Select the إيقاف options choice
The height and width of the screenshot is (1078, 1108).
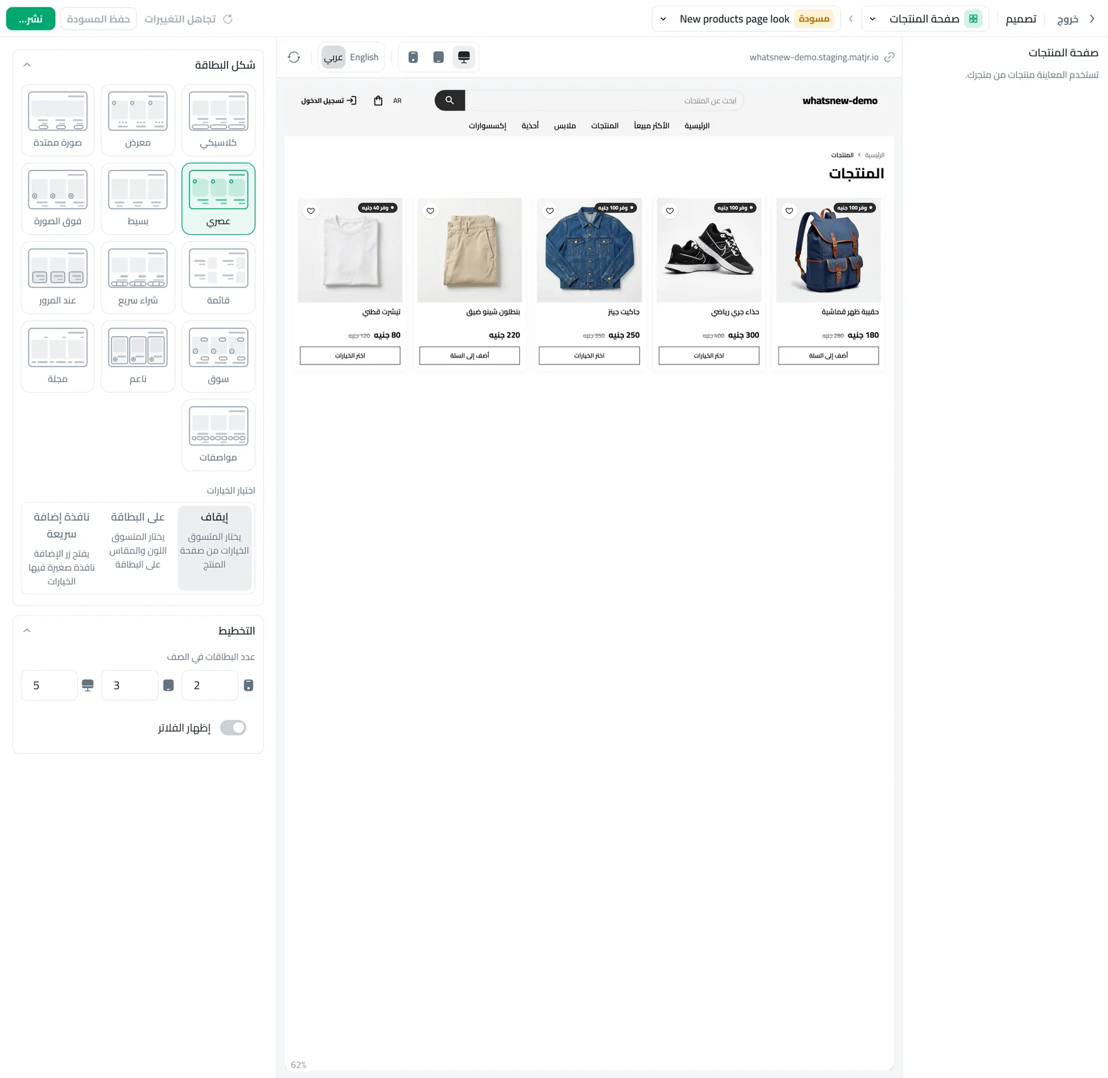coord(215,547)
